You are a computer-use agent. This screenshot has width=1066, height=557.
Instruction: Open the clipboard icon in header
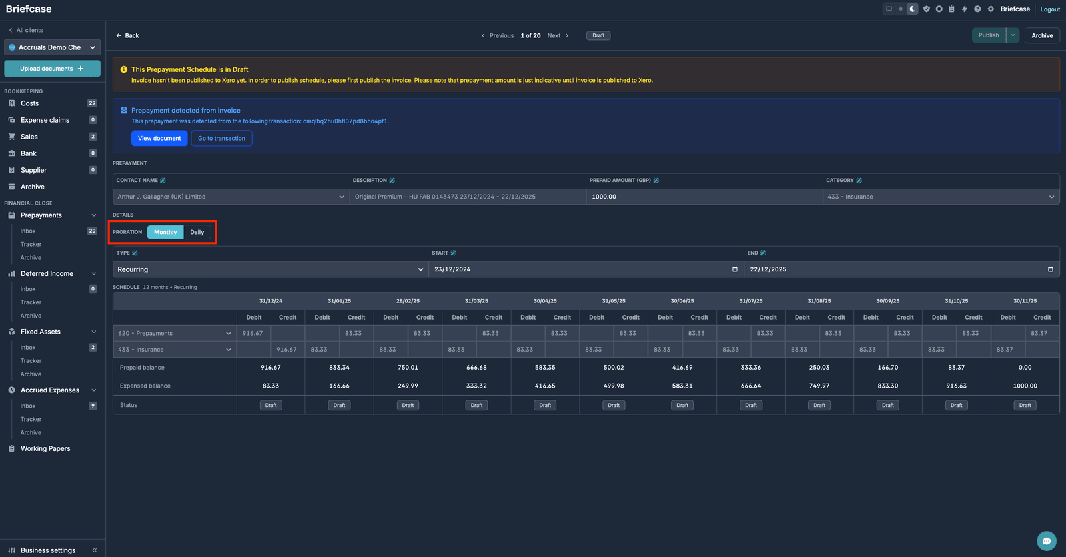(x=951, y=9)
